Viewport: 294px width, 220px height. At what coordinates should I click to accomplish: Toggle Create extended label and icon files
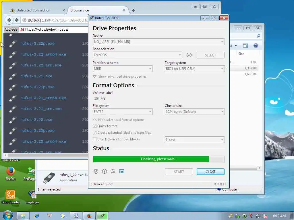tap(95, 132)
